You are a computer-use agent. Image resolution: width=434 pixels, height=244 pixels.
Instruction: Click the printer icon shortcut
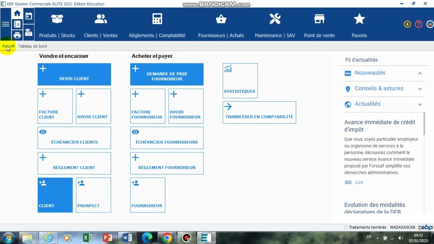[x=17, y=35]
